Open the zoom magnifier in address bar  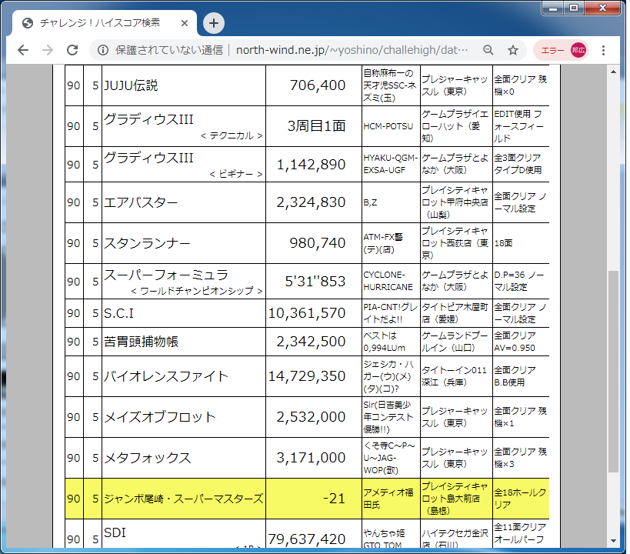tap(488, 50)
